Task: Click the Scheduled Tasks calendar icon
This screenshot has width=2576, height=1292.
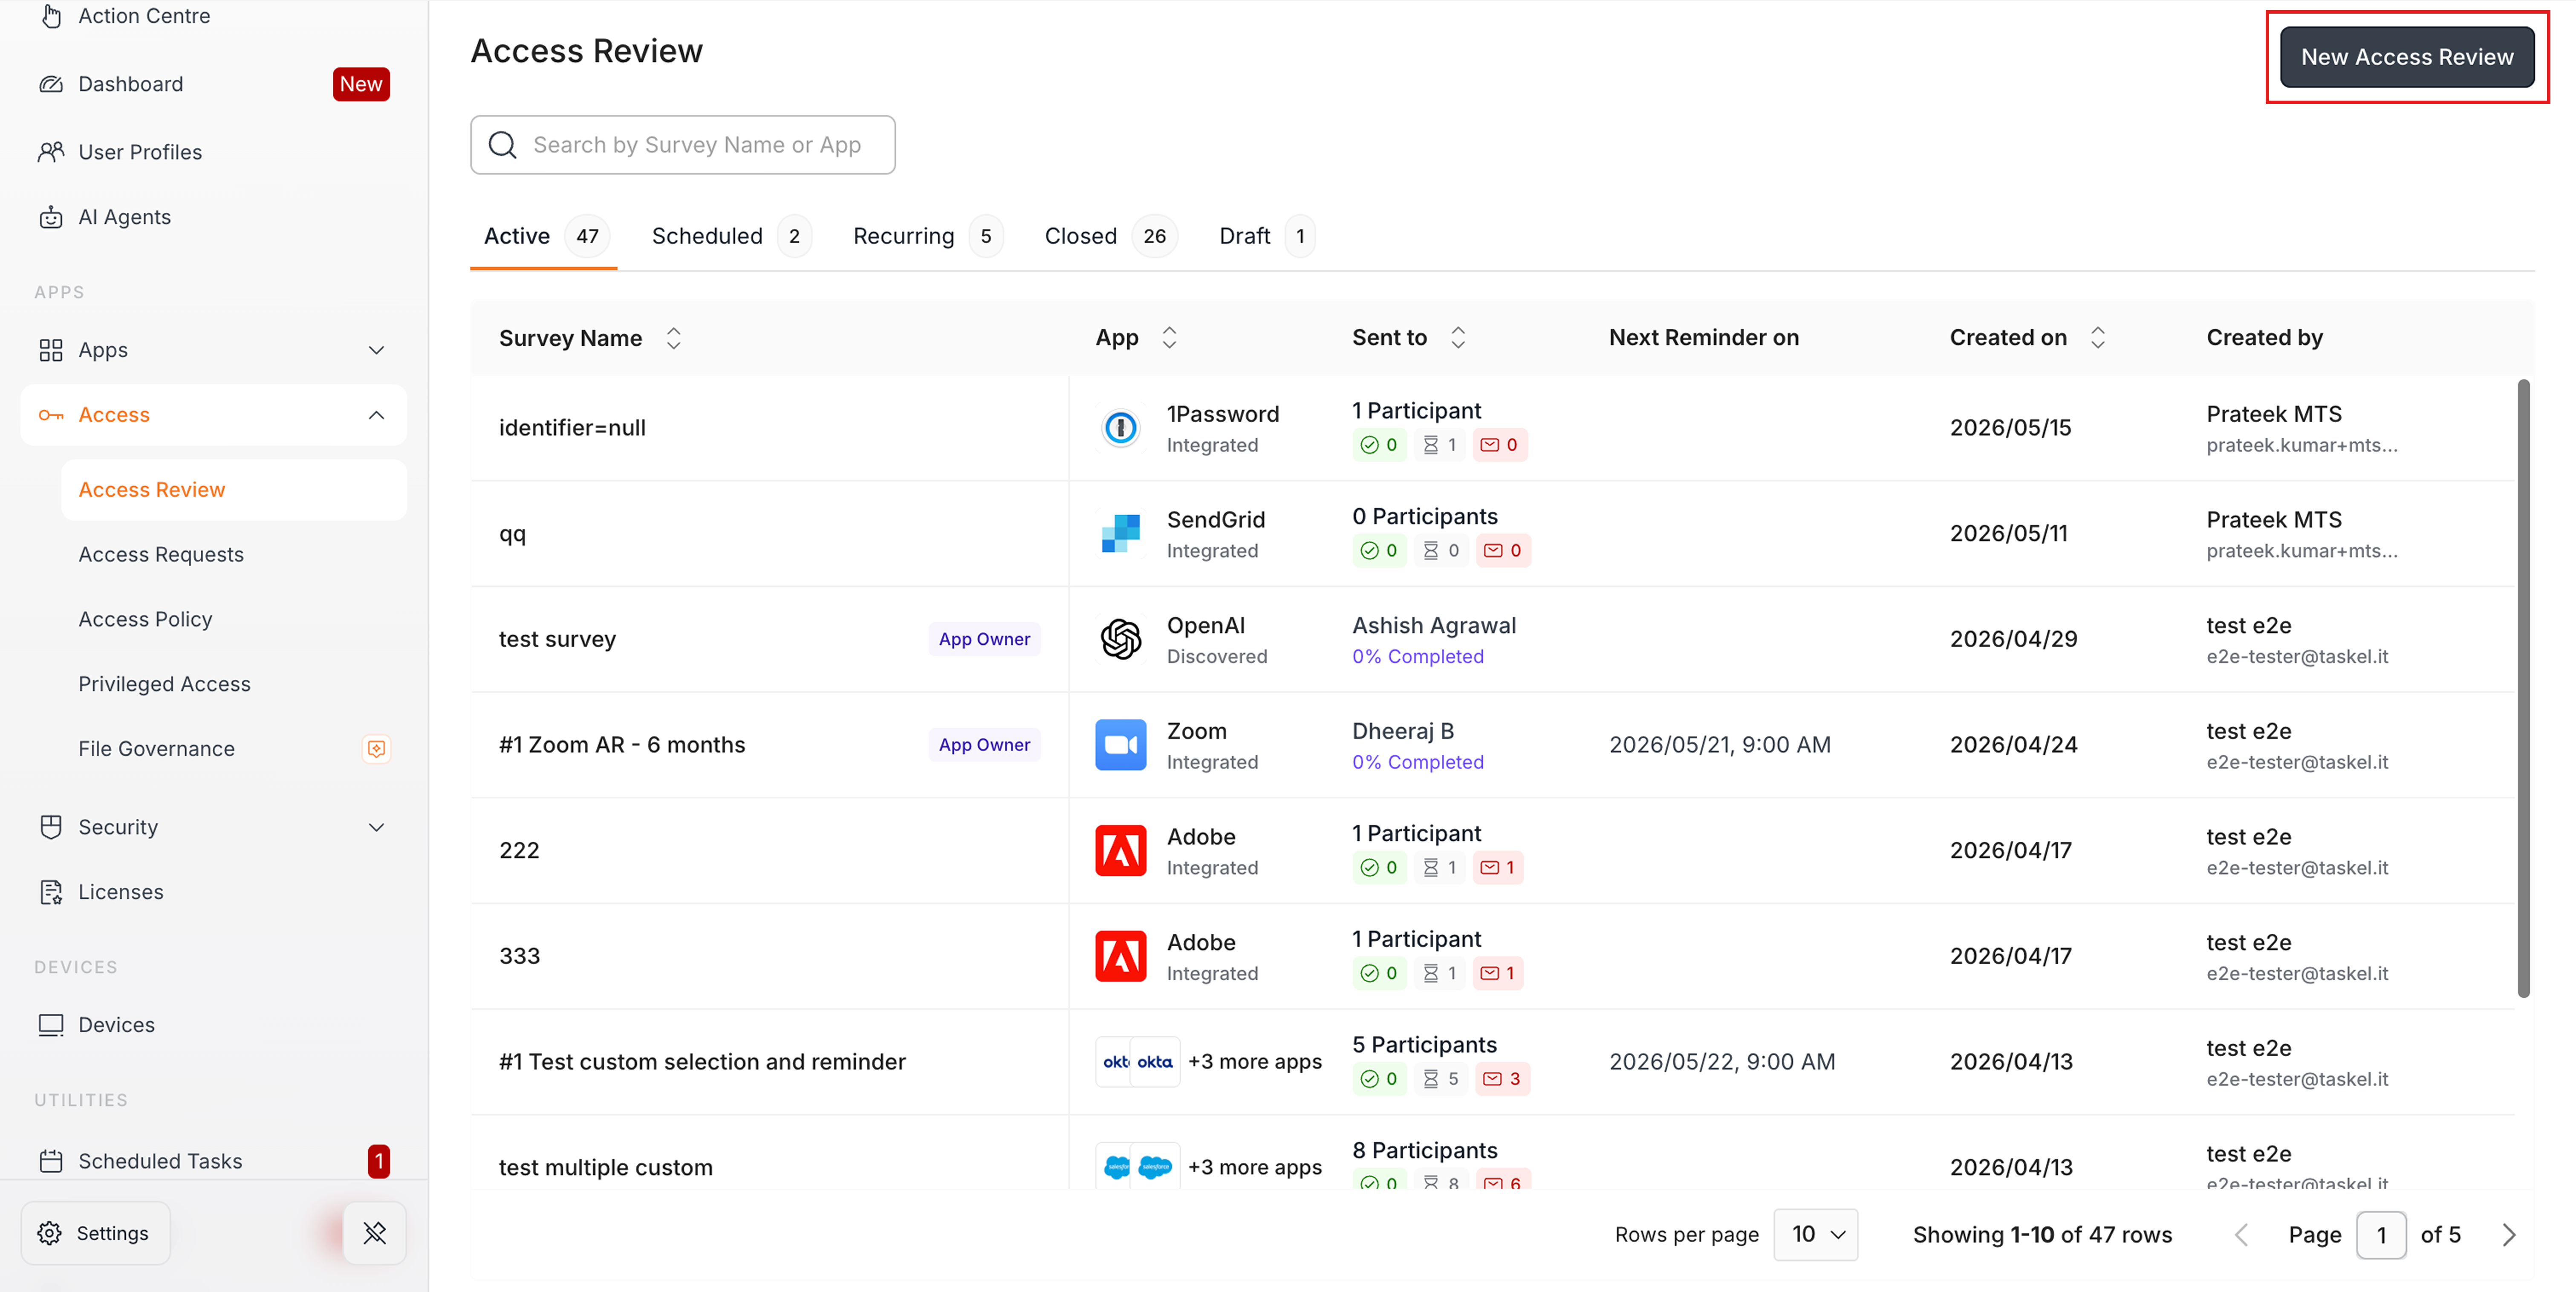Action: tap(51, 1161)
